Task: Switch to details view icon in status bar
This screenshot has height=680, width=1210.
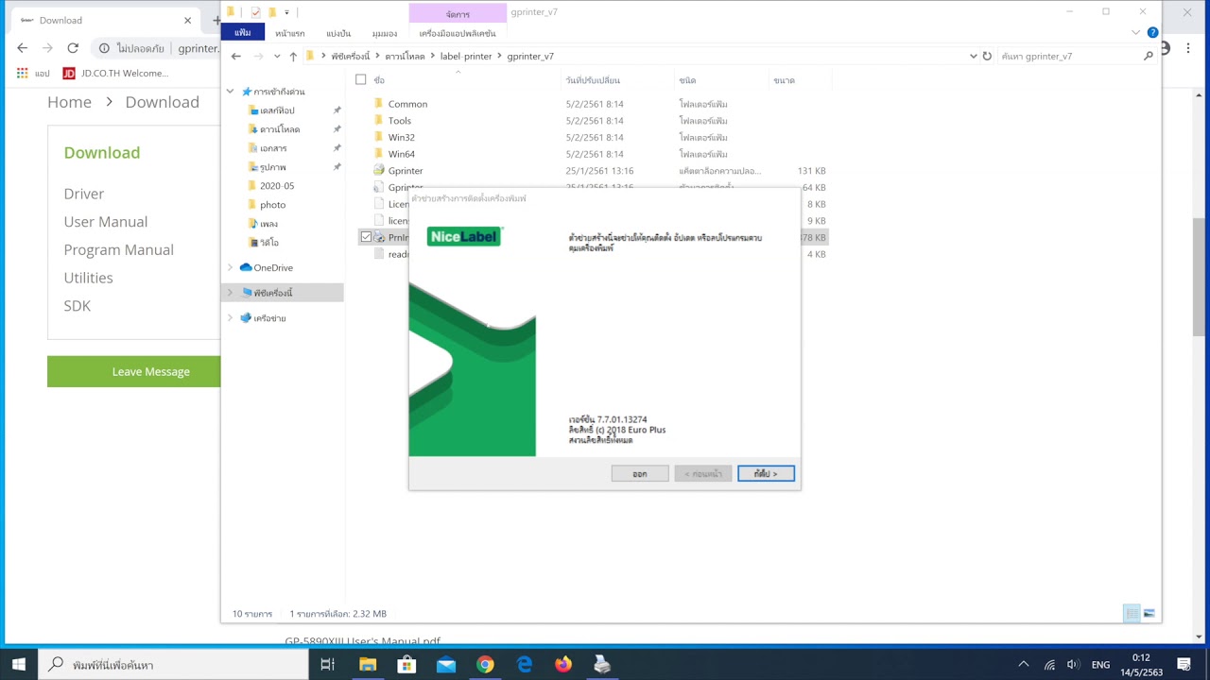Action: [x=1132, y=614]
